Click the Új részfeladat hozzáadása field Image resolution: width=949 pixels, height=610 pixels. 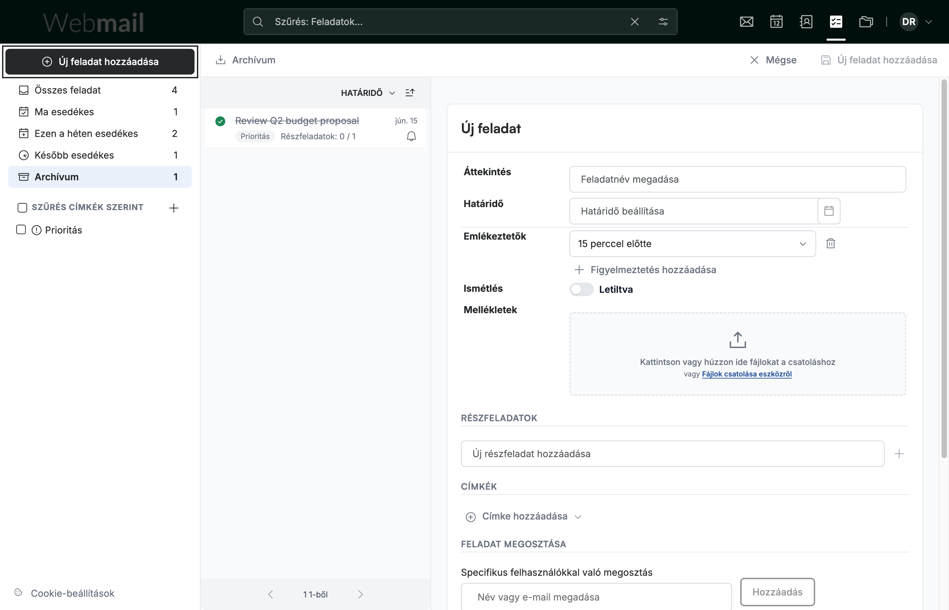click(x=672, y=454)
